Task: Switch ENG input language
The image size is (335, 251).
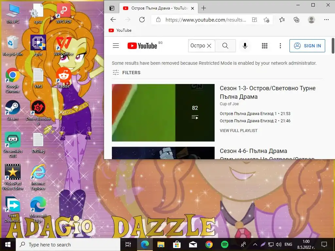Action: 288,244
